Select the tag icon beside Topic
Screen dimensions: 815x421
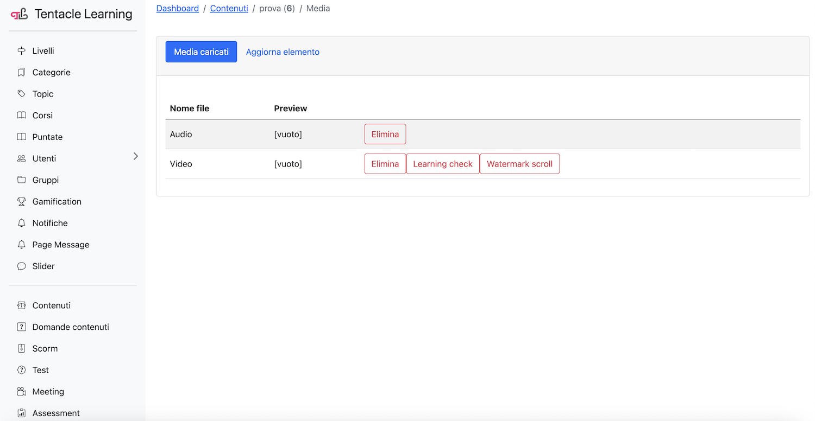(x=22, y=94)
